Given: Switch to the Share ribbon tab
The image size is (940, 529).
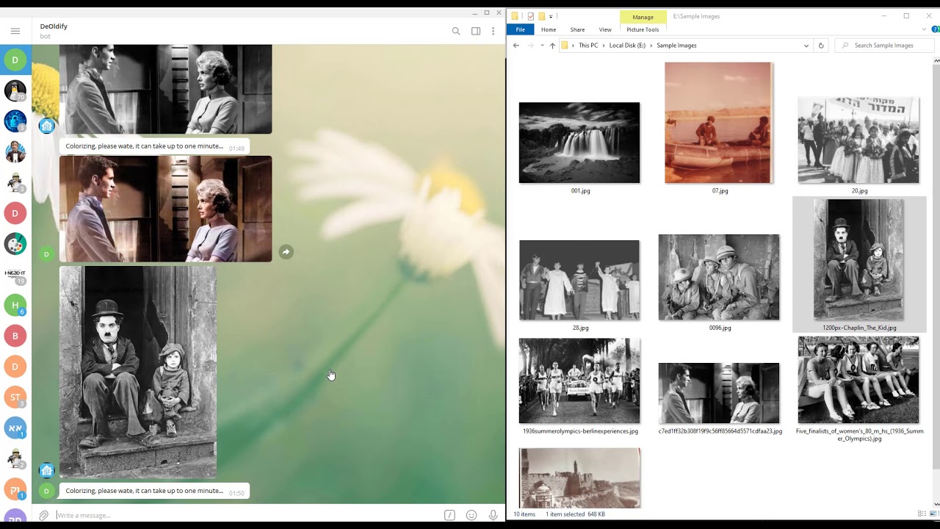Looking at the screenshot, I should click(577, 29).
